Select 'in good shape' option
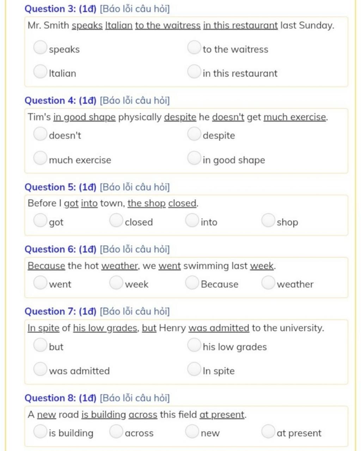Image resolution: width=361 pixels, height=451 pixels. [x=194, y=158]
